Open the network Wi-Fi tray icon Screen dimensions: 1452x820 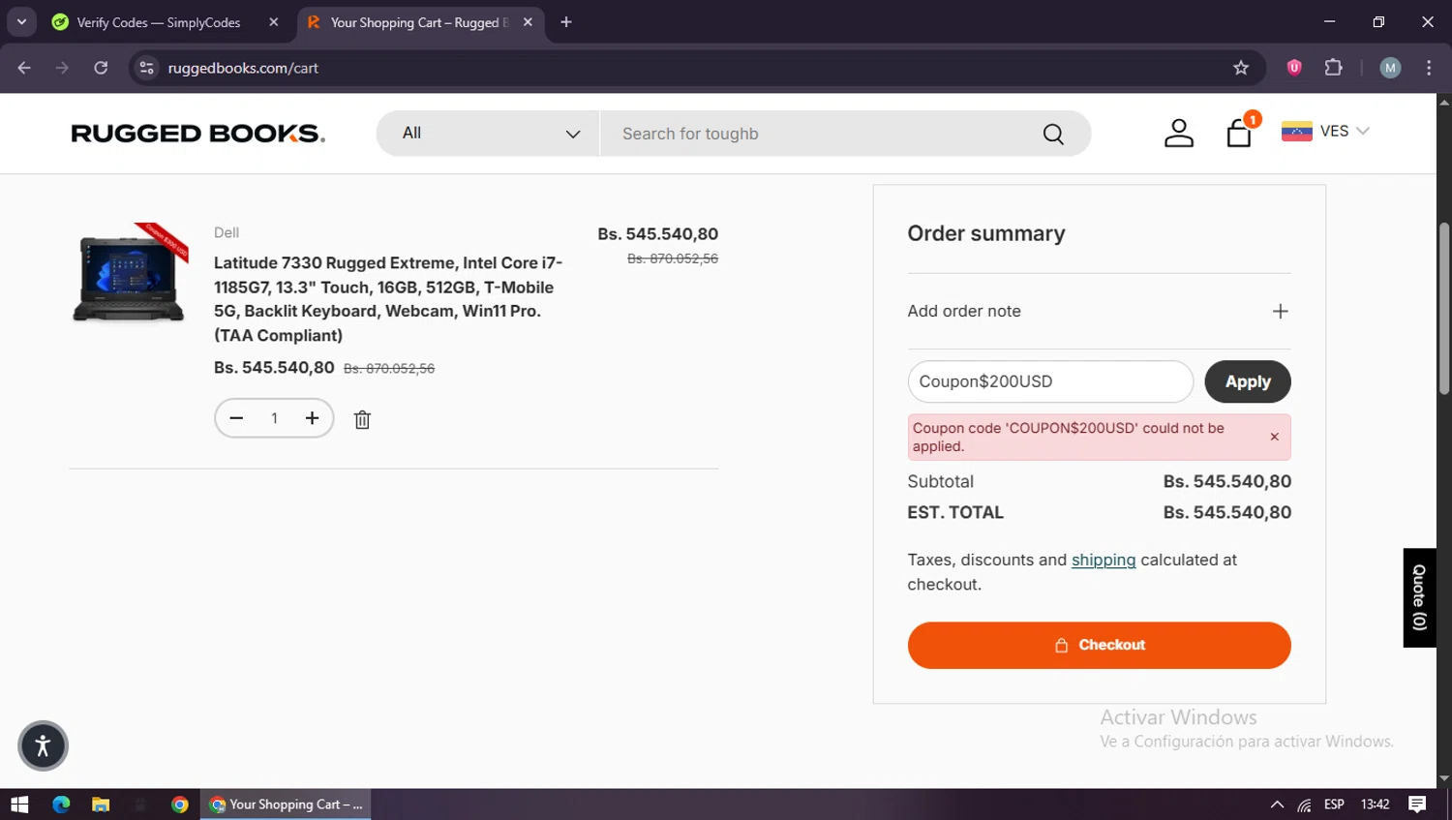(1305, 805)
